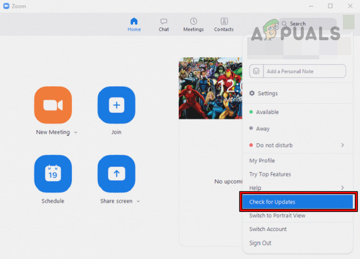Open the Chat tab

click(164, 25)
